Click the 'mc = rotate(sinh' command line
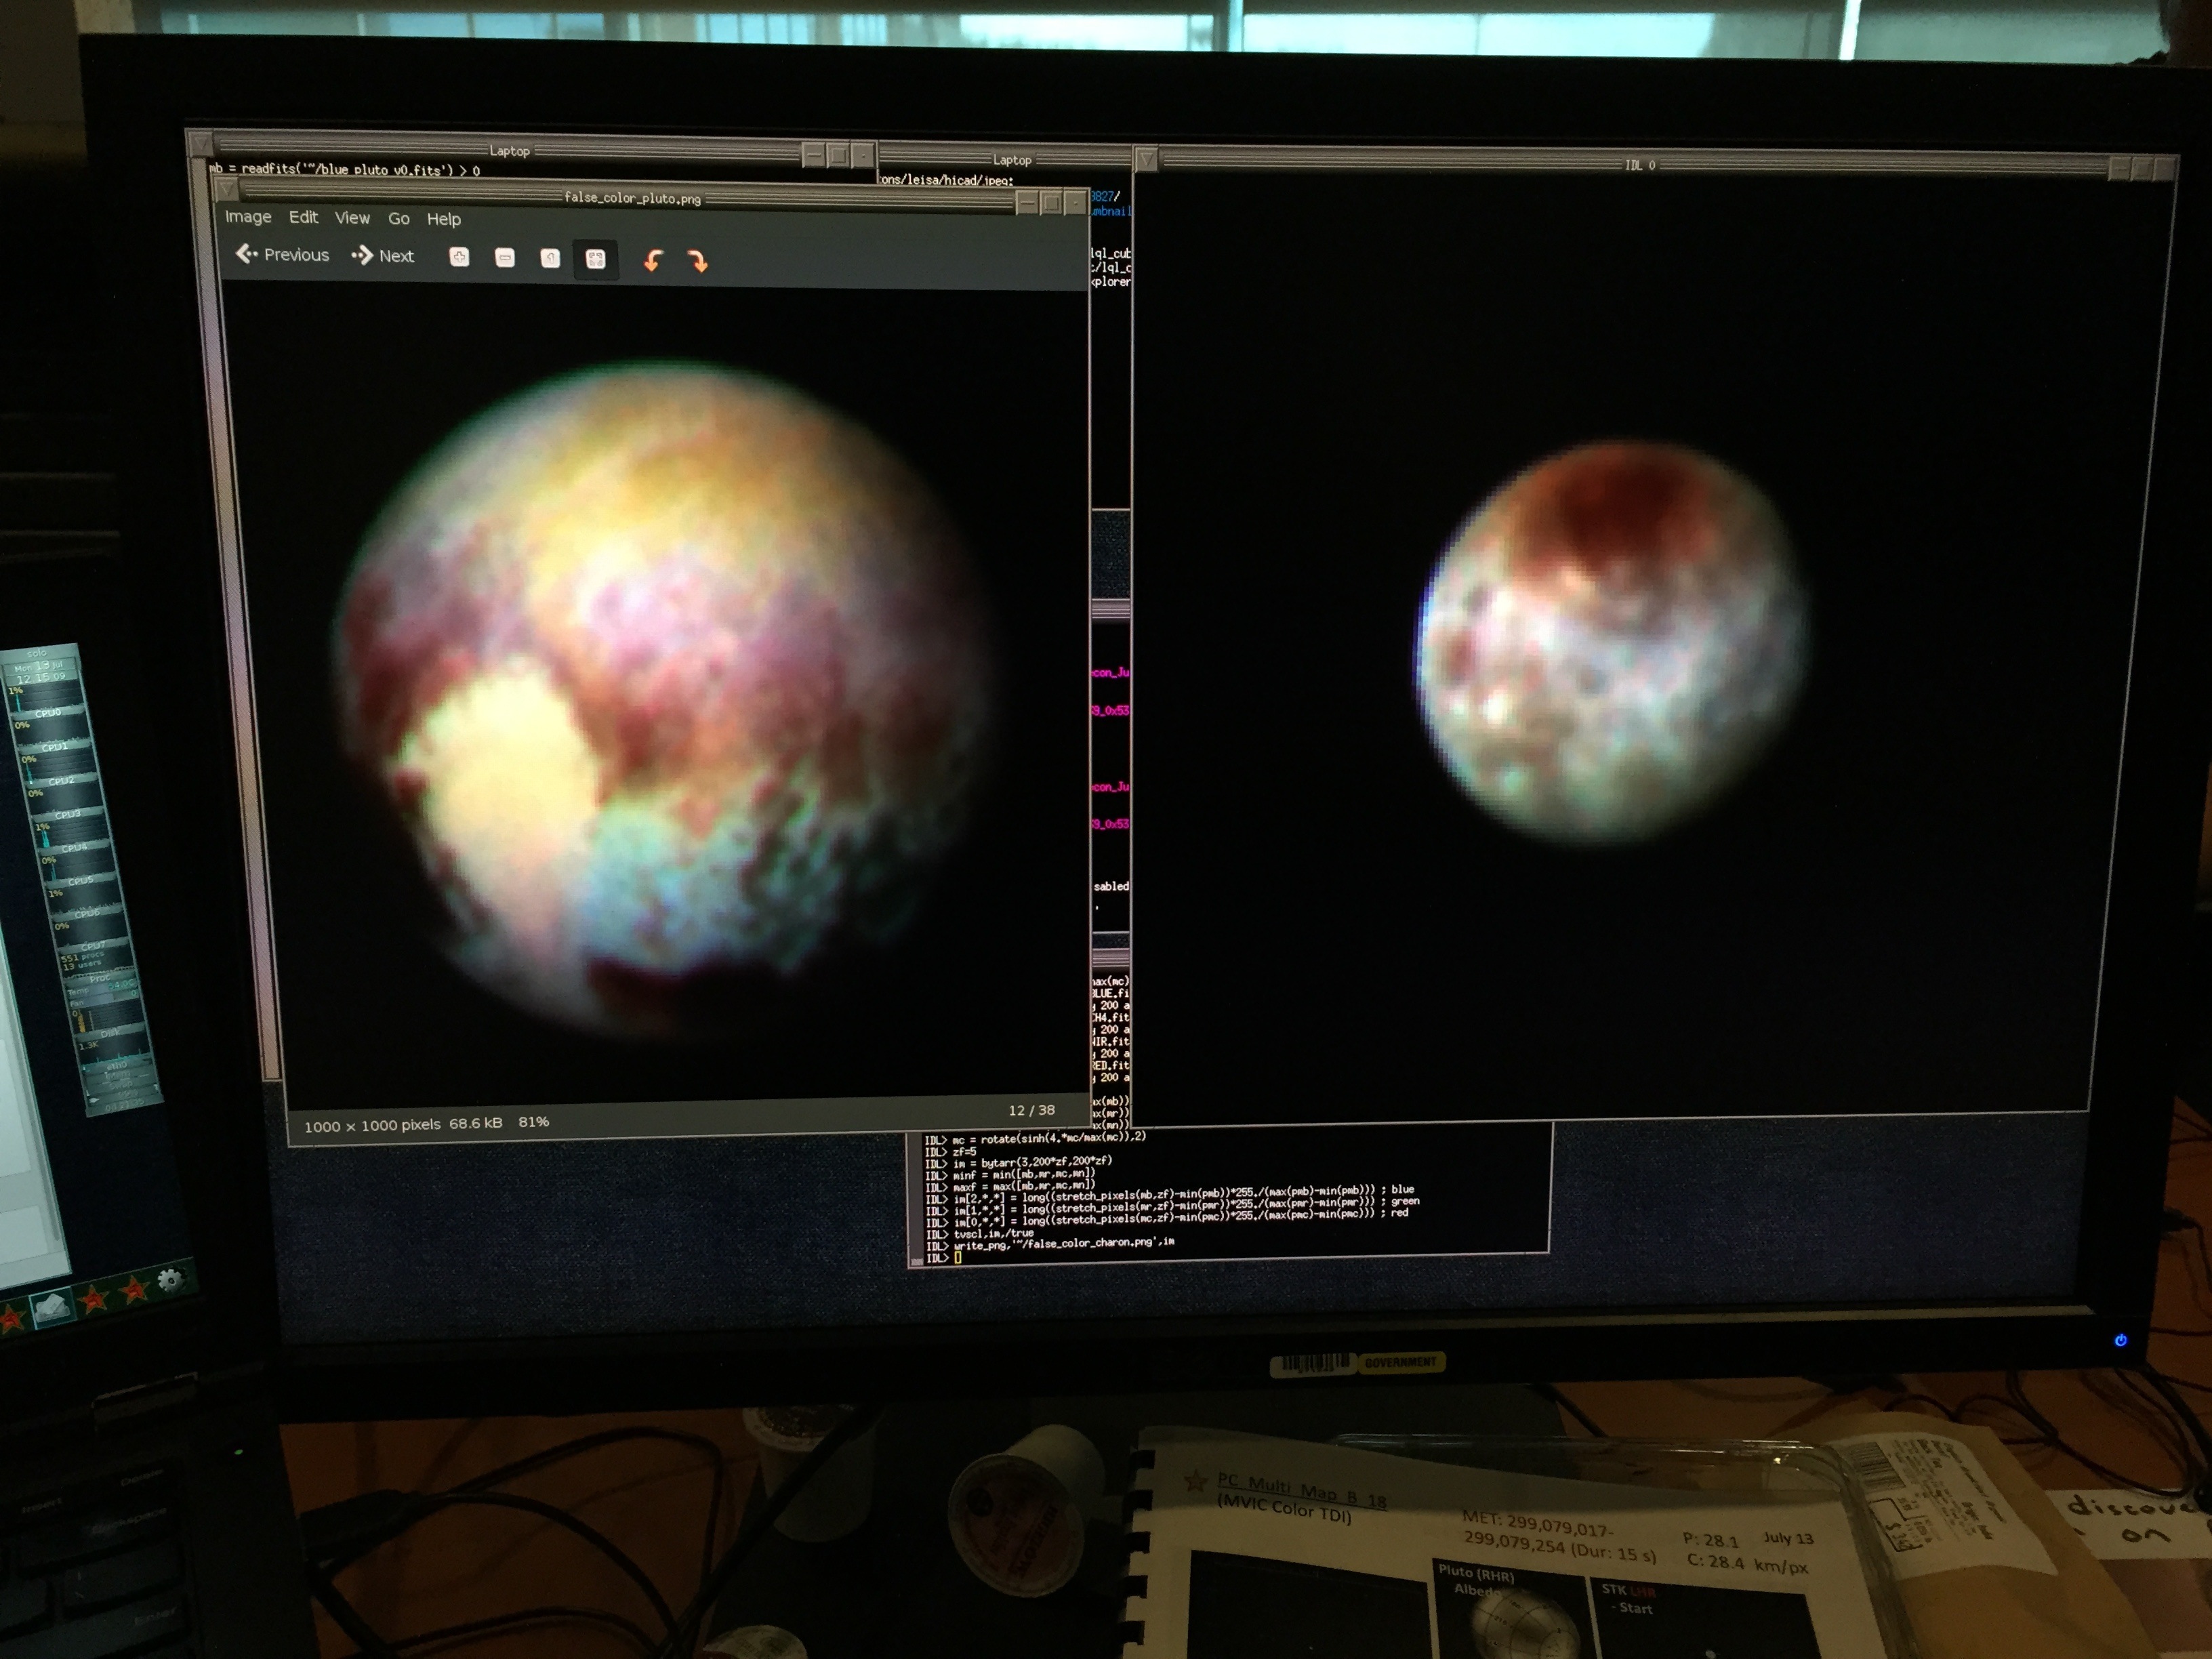The image size is (2212, 1659). click(1035, 1138)
